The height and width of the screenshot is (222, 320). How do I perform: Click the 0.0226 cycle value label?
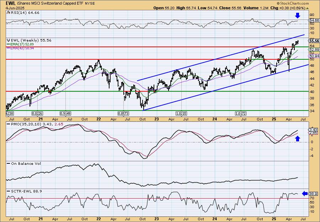click(x=37, y=113)
